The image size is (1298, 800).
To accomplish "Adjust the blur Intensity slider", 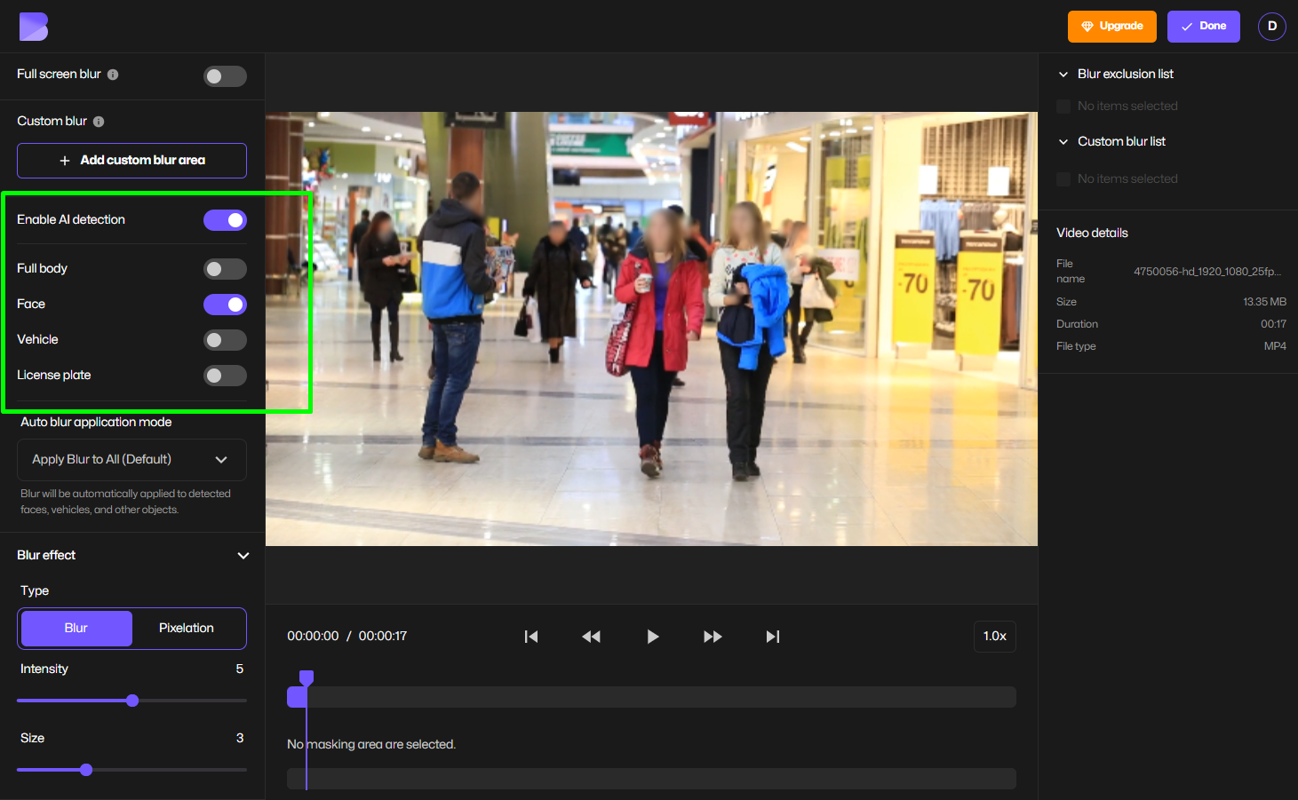I will [131, 700].
